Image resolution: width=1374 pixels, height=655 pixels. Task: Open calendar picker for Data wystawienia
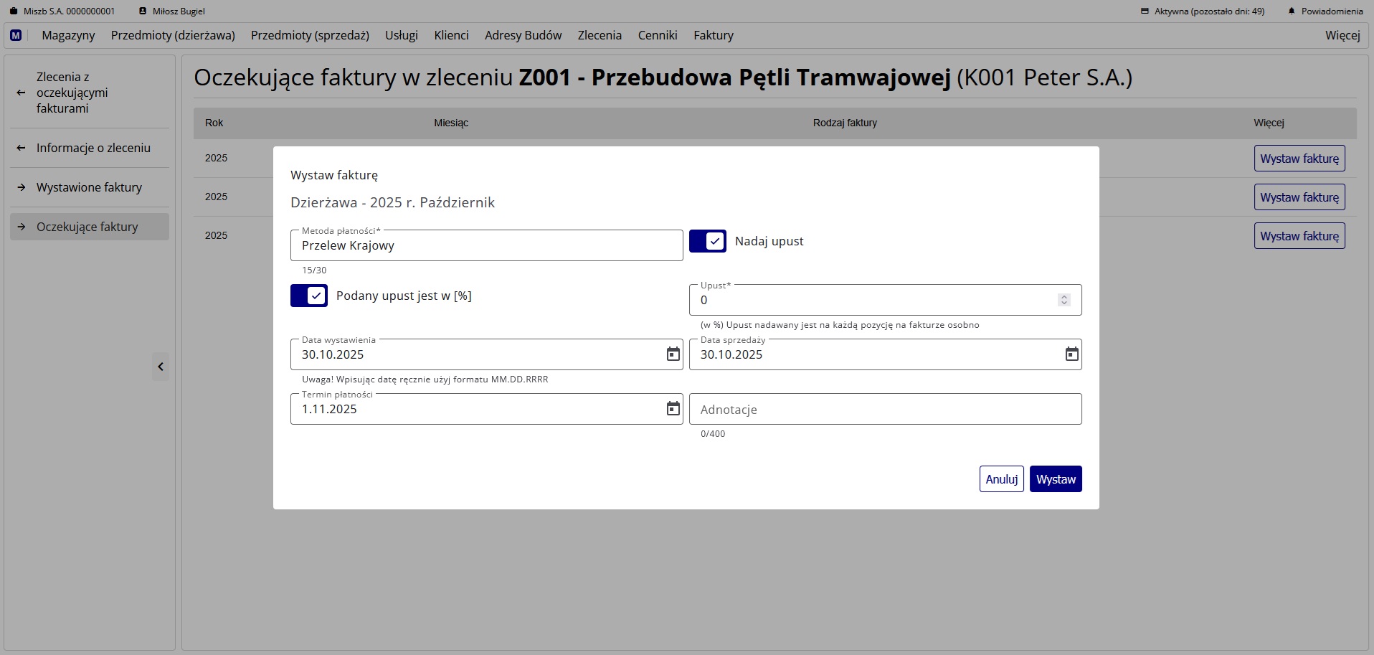[673, 354]
